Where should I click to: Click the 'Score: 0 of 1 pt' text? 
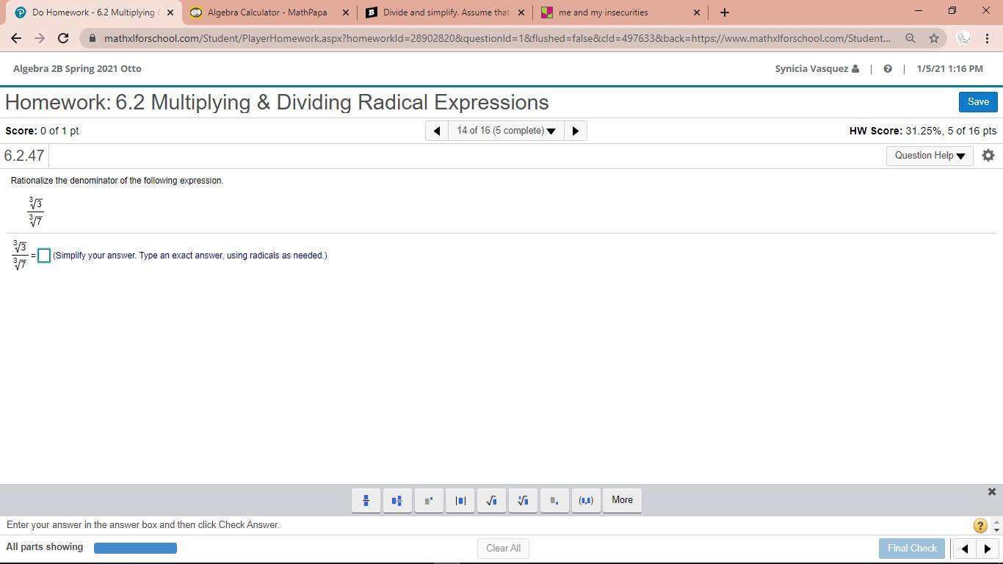coord(42,131)
